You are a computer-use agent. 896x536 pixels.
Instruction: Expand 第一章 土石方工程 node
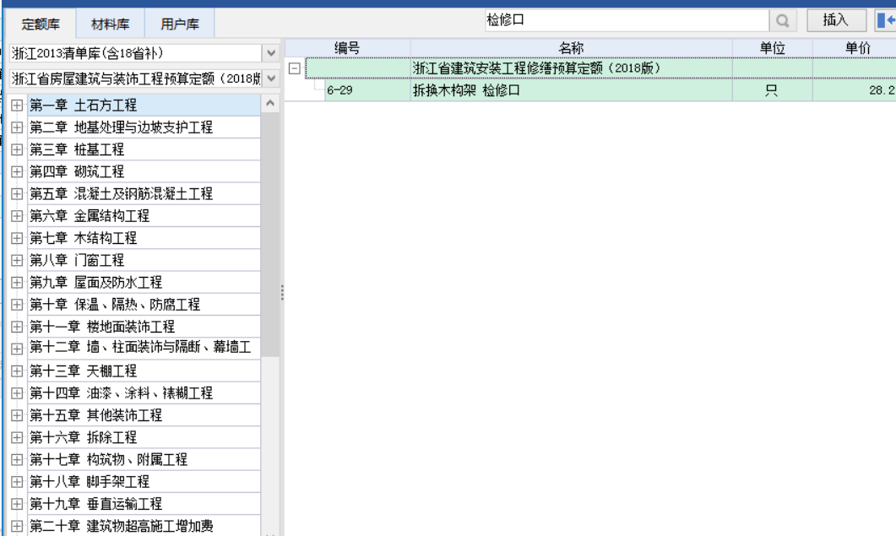pyautogui.click(x=17, y=106)
